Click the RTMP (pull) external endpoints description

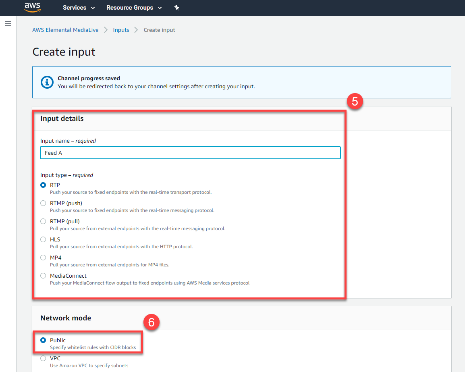(x=137, y=229)
